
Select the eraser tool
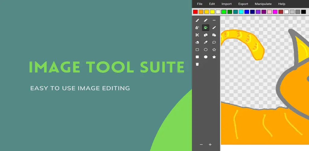[197, 42]
